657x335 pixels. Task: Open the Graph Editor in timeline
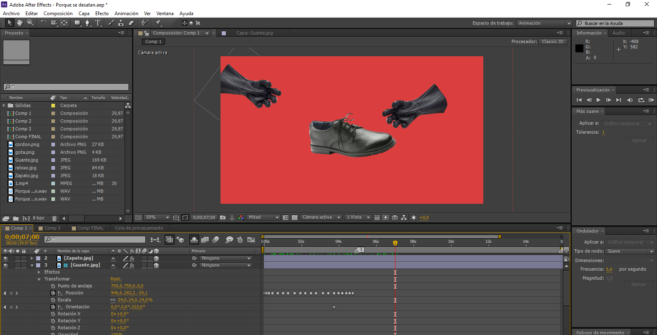click(x=251, y=239)
